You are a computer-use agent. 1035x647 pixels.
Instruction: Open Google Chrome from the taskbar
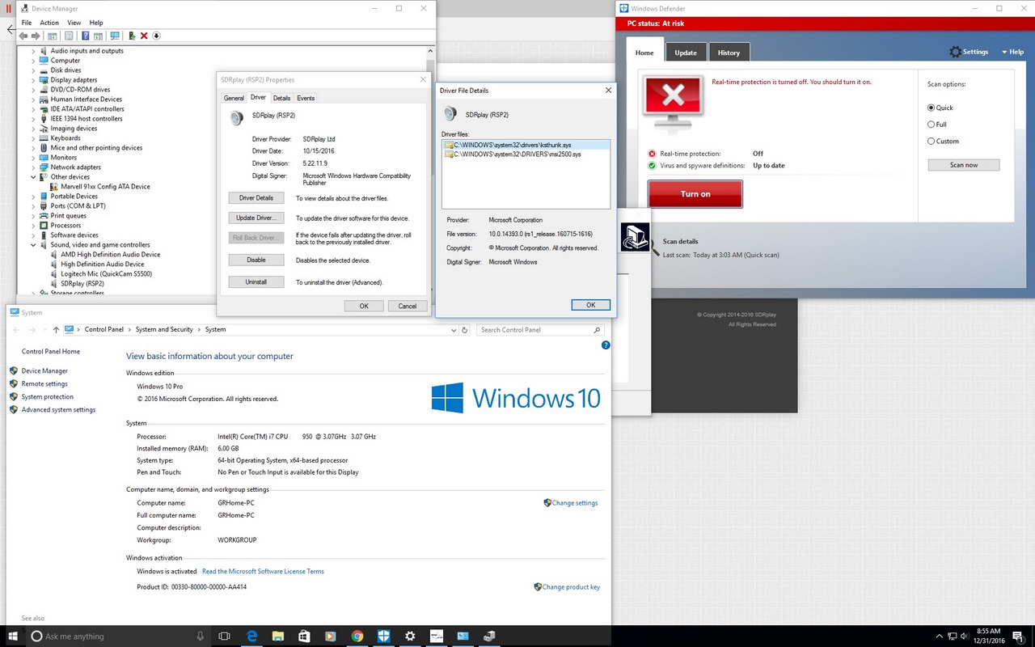point(357,636)
